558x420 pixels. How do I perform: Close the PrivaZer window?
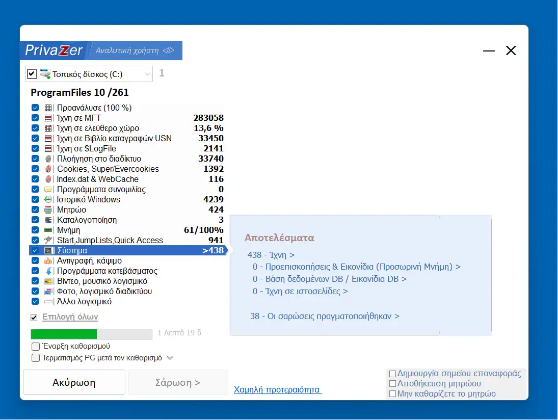pyautogui.click(x=511, y=50)
